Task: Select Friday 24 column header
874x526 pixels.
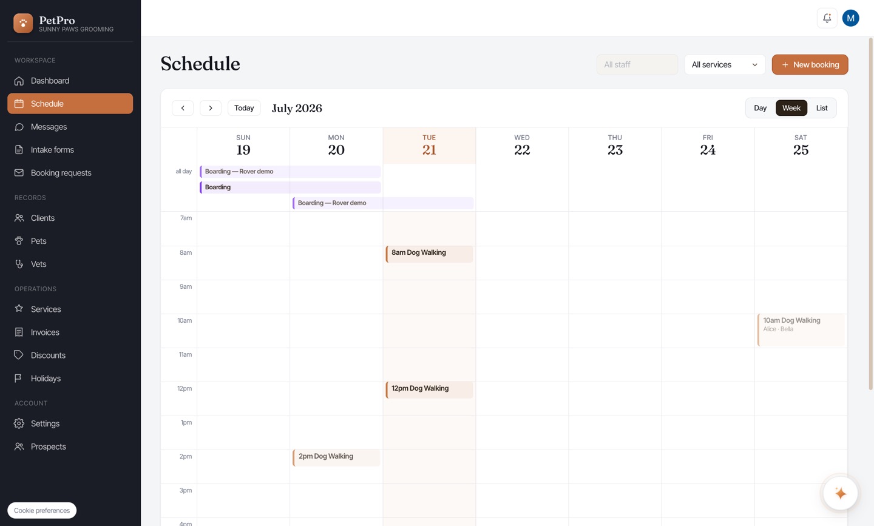Action: click(x=708, y=146)
